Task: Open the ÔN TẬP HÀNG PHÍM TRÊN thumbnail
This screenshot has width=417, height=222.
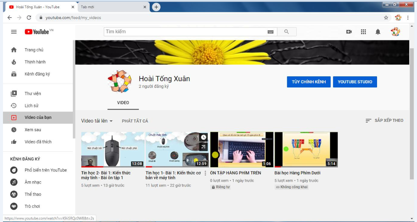Action: click(242, 149)
